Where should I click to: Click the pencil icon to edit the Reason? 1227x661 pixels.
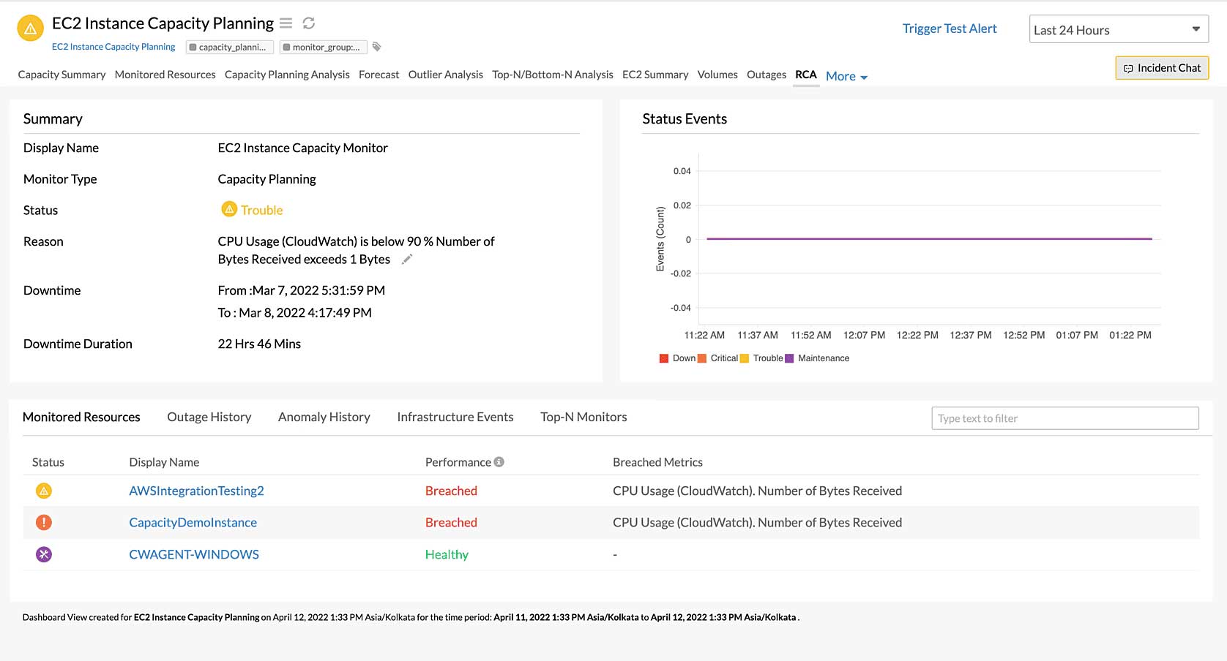[407, 259]
